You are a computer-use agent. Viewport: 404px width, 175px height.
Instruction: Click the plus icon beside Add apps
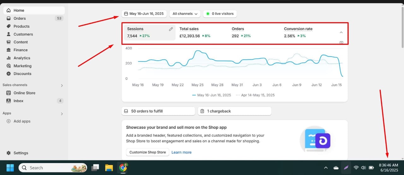tap(9, 121)
